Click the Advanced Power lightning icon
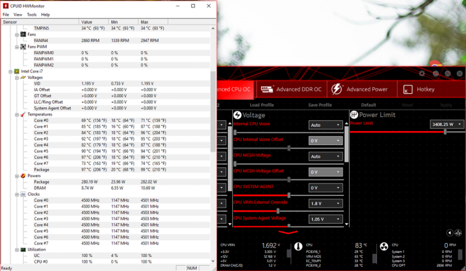 337,89
